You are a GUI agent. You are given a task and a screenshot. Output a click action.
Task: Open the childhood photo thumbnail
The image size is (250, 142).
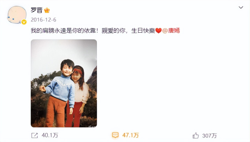64,83
